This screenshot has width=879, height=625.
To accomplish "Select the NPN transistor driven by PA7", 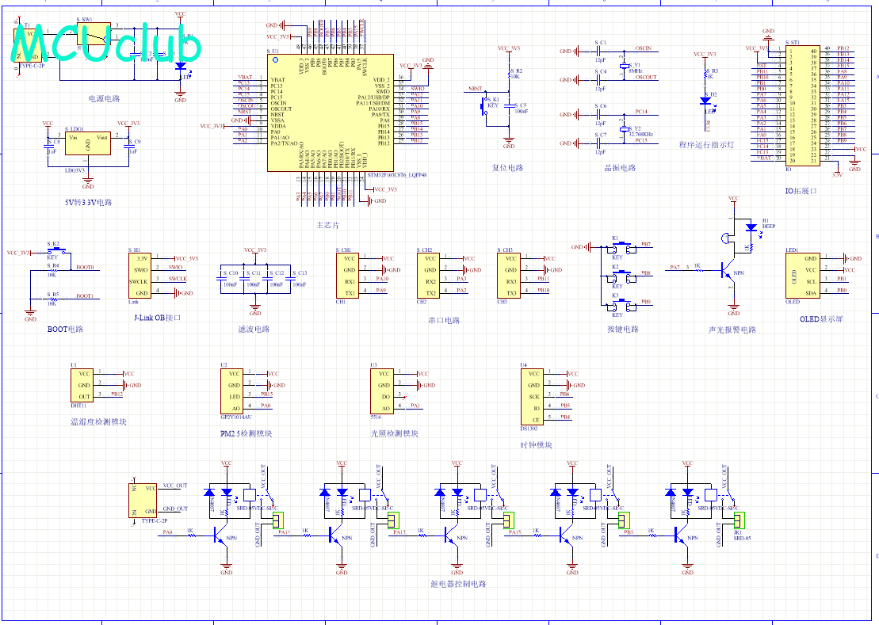I will point(728,270).
